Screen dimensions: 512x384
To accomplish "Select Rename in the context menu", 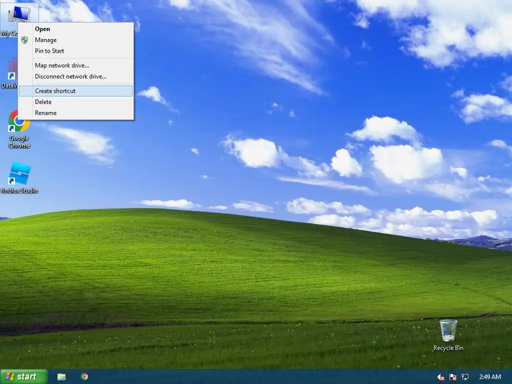I will pyautogui.click(x=76, y=113).
